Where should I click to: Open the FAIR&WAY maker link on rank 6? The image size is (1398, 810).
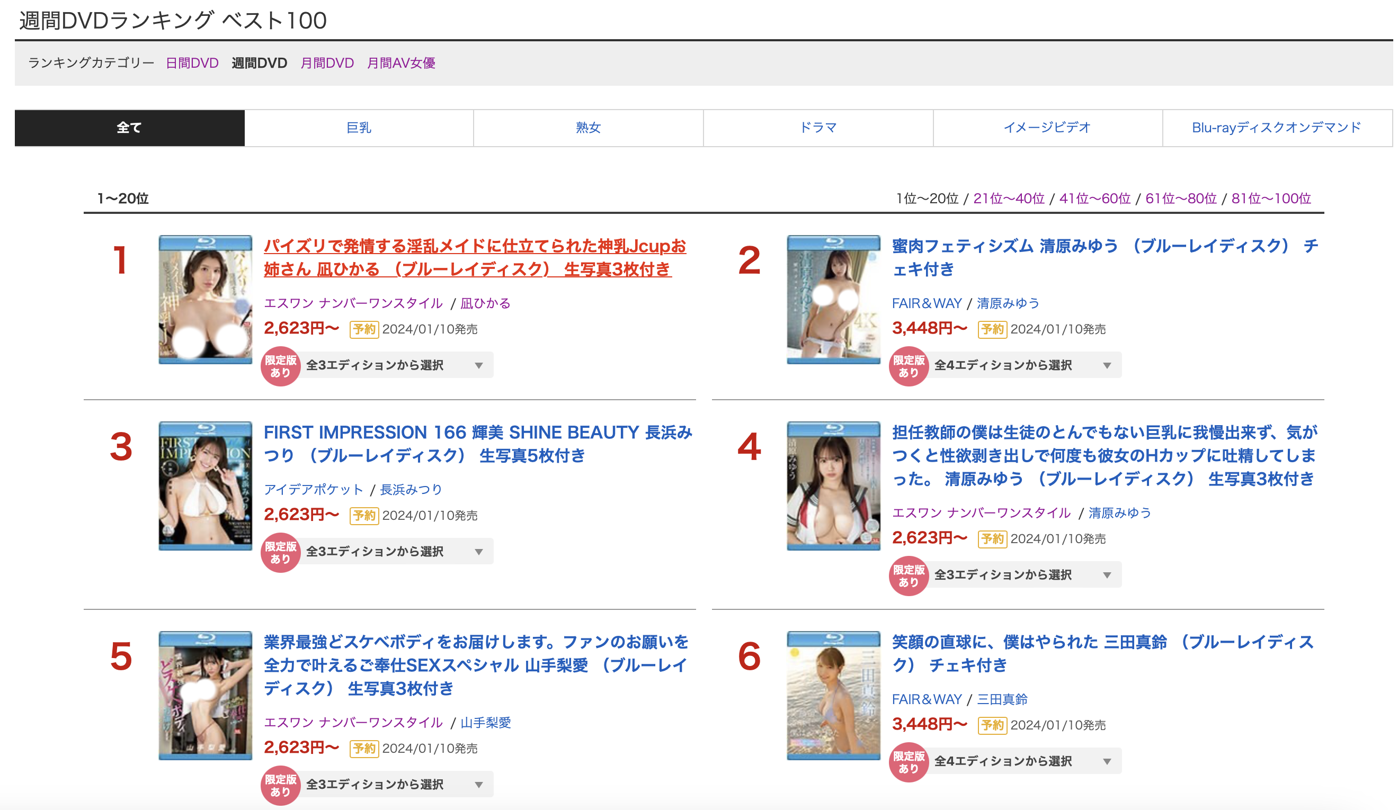click(927, 700)
